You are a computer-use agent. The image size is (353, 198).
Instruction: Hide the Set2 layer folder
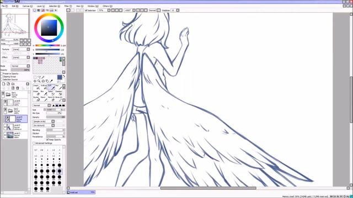coord(5,109)
